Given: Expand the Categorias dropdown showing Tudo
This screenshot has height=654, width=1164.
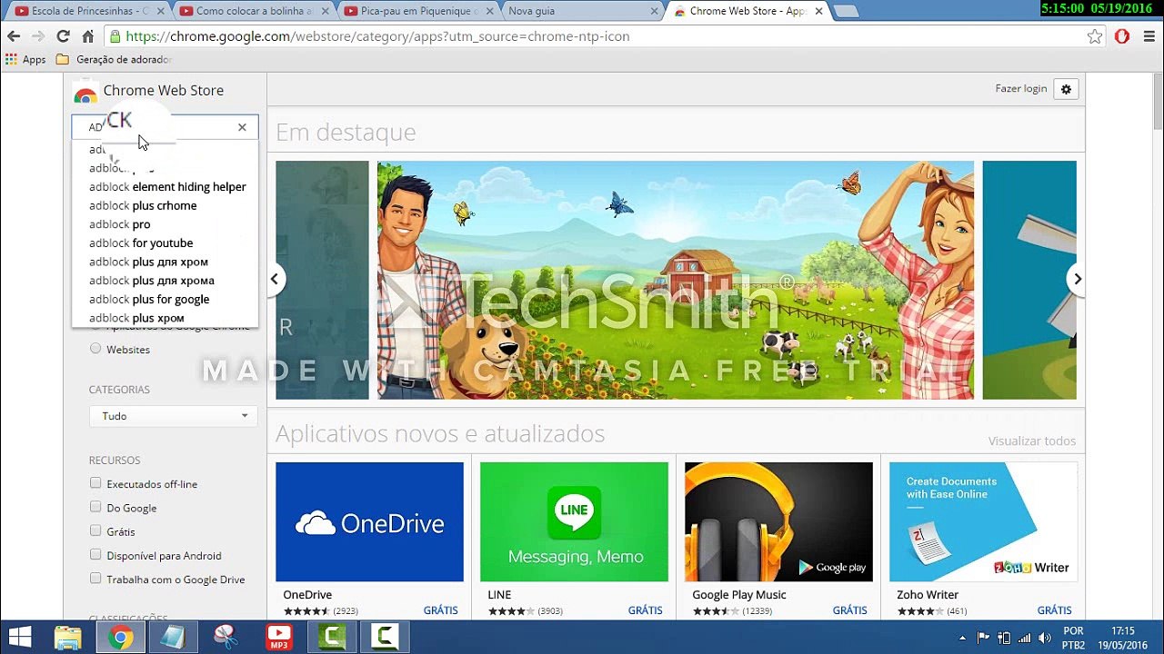Looking at the screenshot, I should [x=173, y=416].
